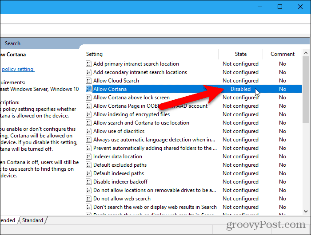Image resolution: width=311 pixels, height=235 pixels.
Task: Sort list by the Comment column header
Action: (283, 54)
